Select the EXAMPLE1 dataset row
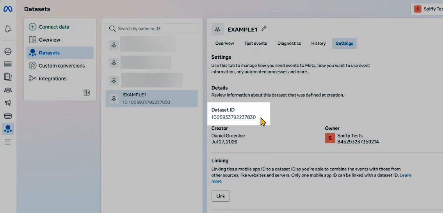This screenshot has height=213, width=443. pyautogui.click(x=152, y=99)
